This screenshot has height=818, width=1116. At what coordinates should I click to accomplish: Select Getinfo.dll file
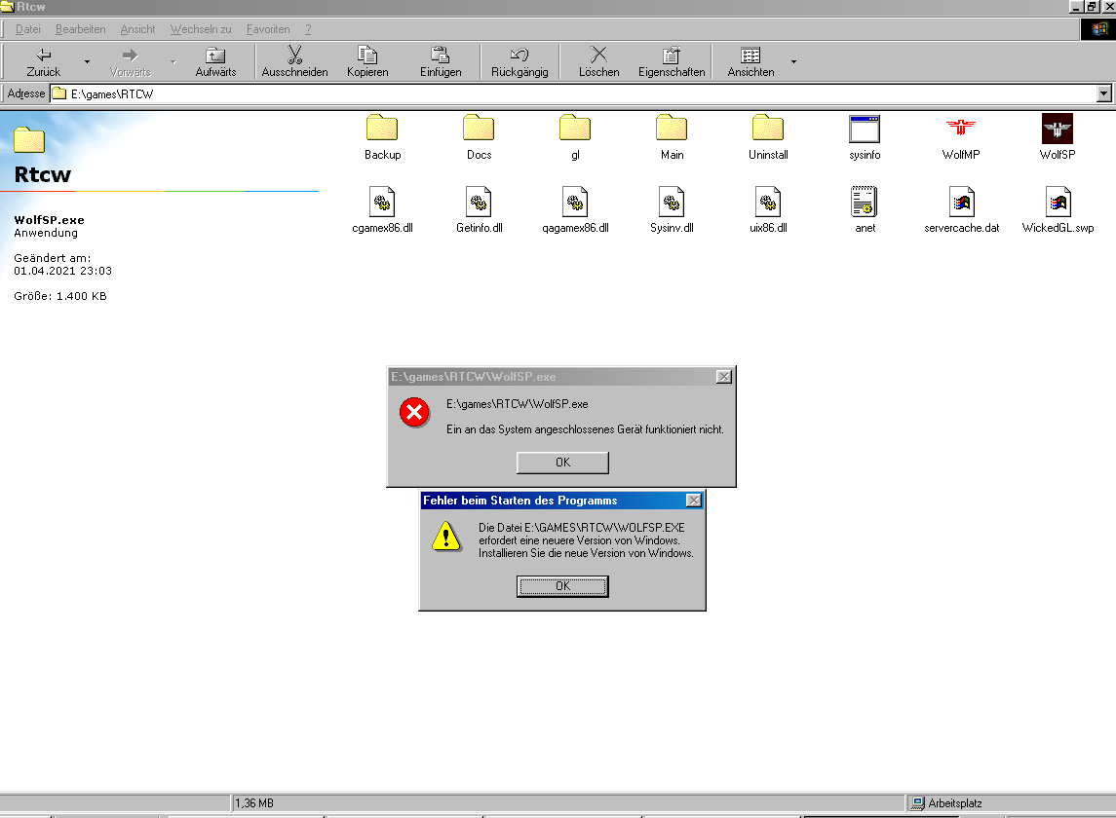pos(479,210)
